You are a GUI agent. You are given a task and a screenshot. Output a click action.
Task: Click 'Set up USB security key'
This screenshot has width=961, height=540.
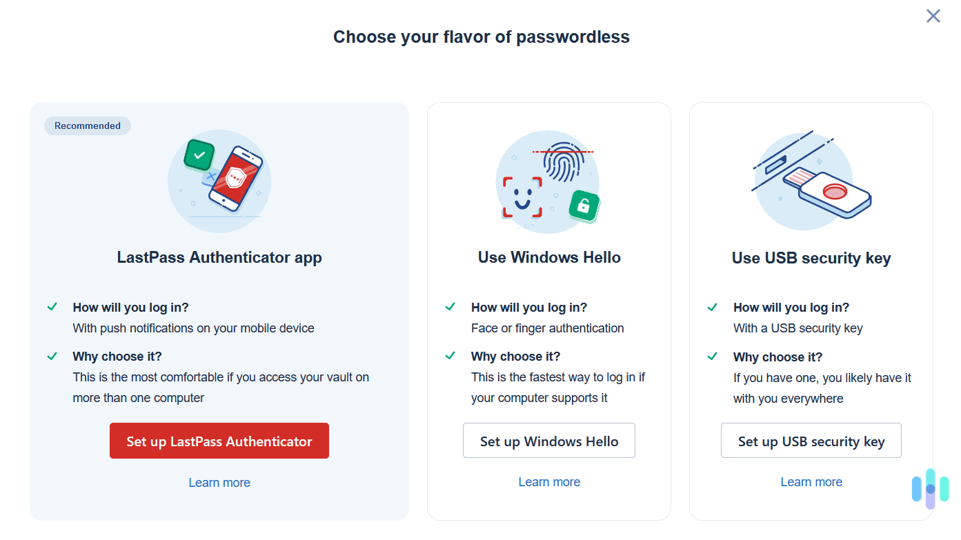tap(811, 440)
